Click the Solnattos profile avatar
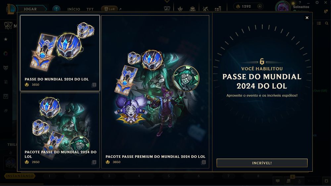Viewport: 331px width, 186px height. click(x=283, y=7)
